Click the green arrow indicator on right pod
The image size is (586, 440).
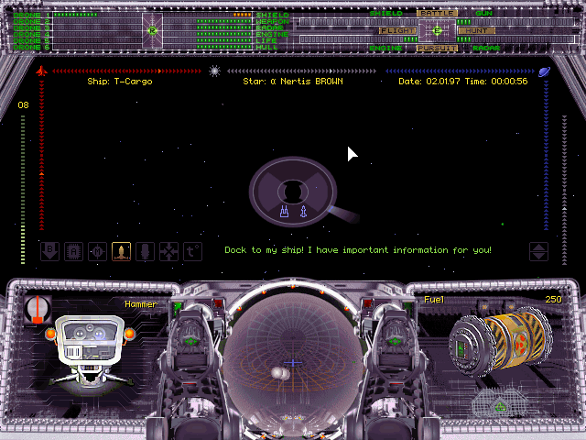tap(395, 341)
